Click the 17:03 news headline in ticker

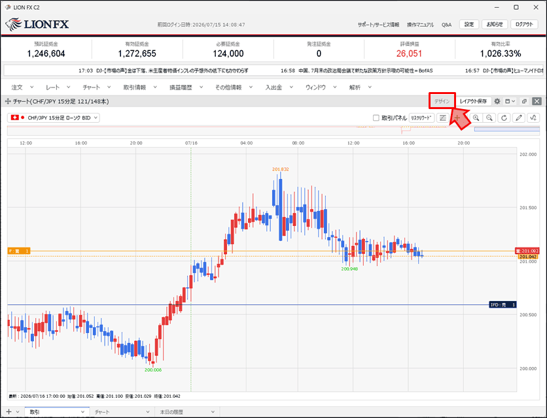click(164, 71)
